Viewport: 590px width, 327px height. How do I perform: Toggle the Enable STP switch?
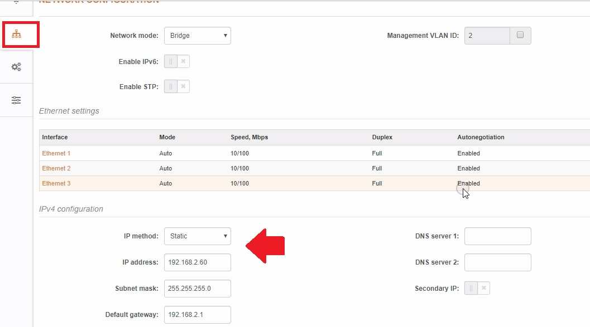click(x=177, y=86)
